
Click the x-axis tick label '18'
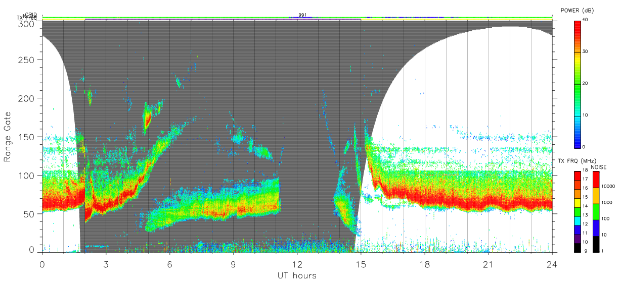(x=425, y=264)
